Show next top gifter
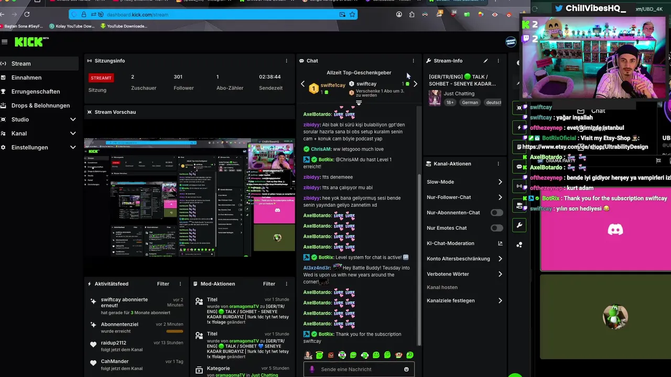 pyautogui.click(x=415, y=84)
